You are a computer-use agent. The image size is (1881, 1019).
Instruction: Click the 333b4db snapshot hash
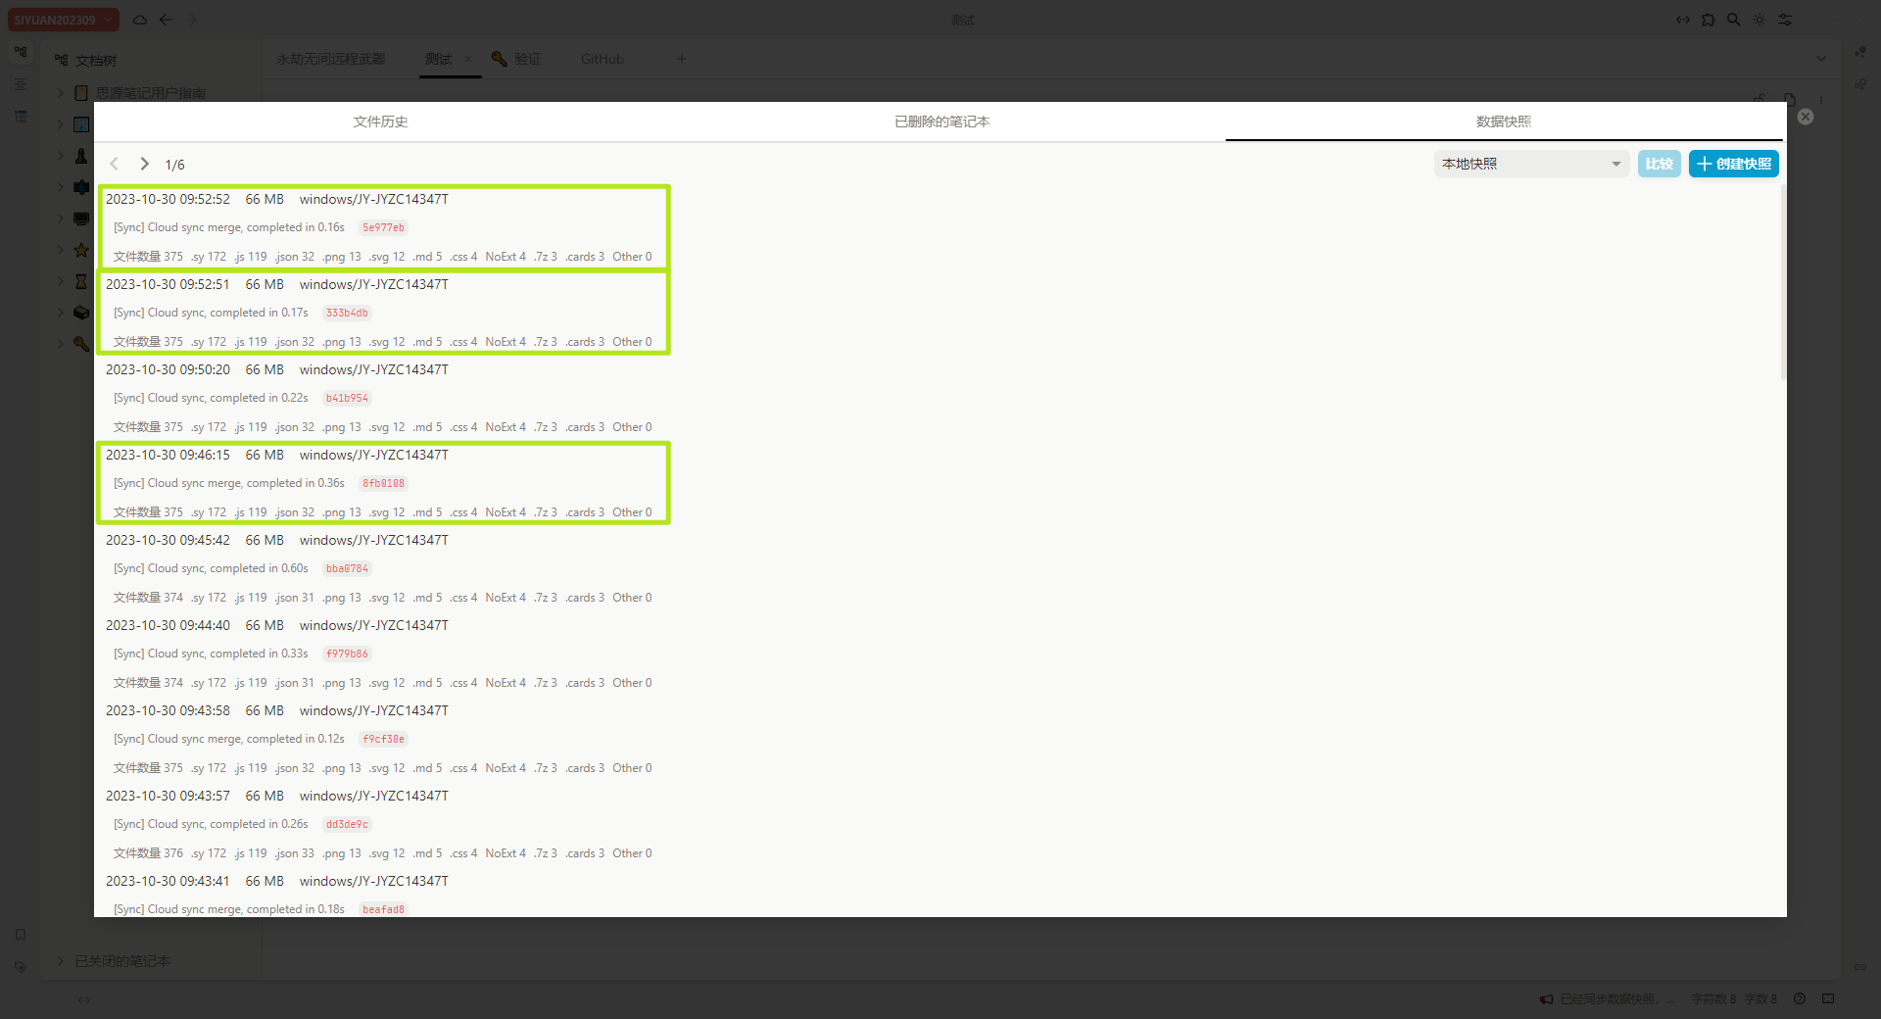pos(347,313)
